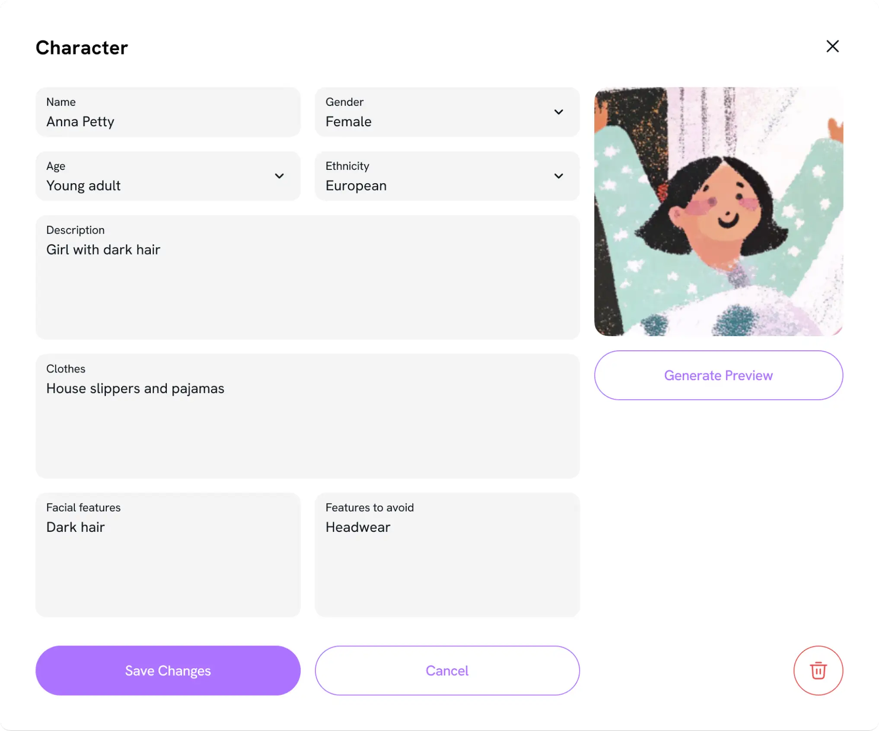Click the European ethnicity value
The height and width of the screenshot is (731, 879).
point(356,186)
